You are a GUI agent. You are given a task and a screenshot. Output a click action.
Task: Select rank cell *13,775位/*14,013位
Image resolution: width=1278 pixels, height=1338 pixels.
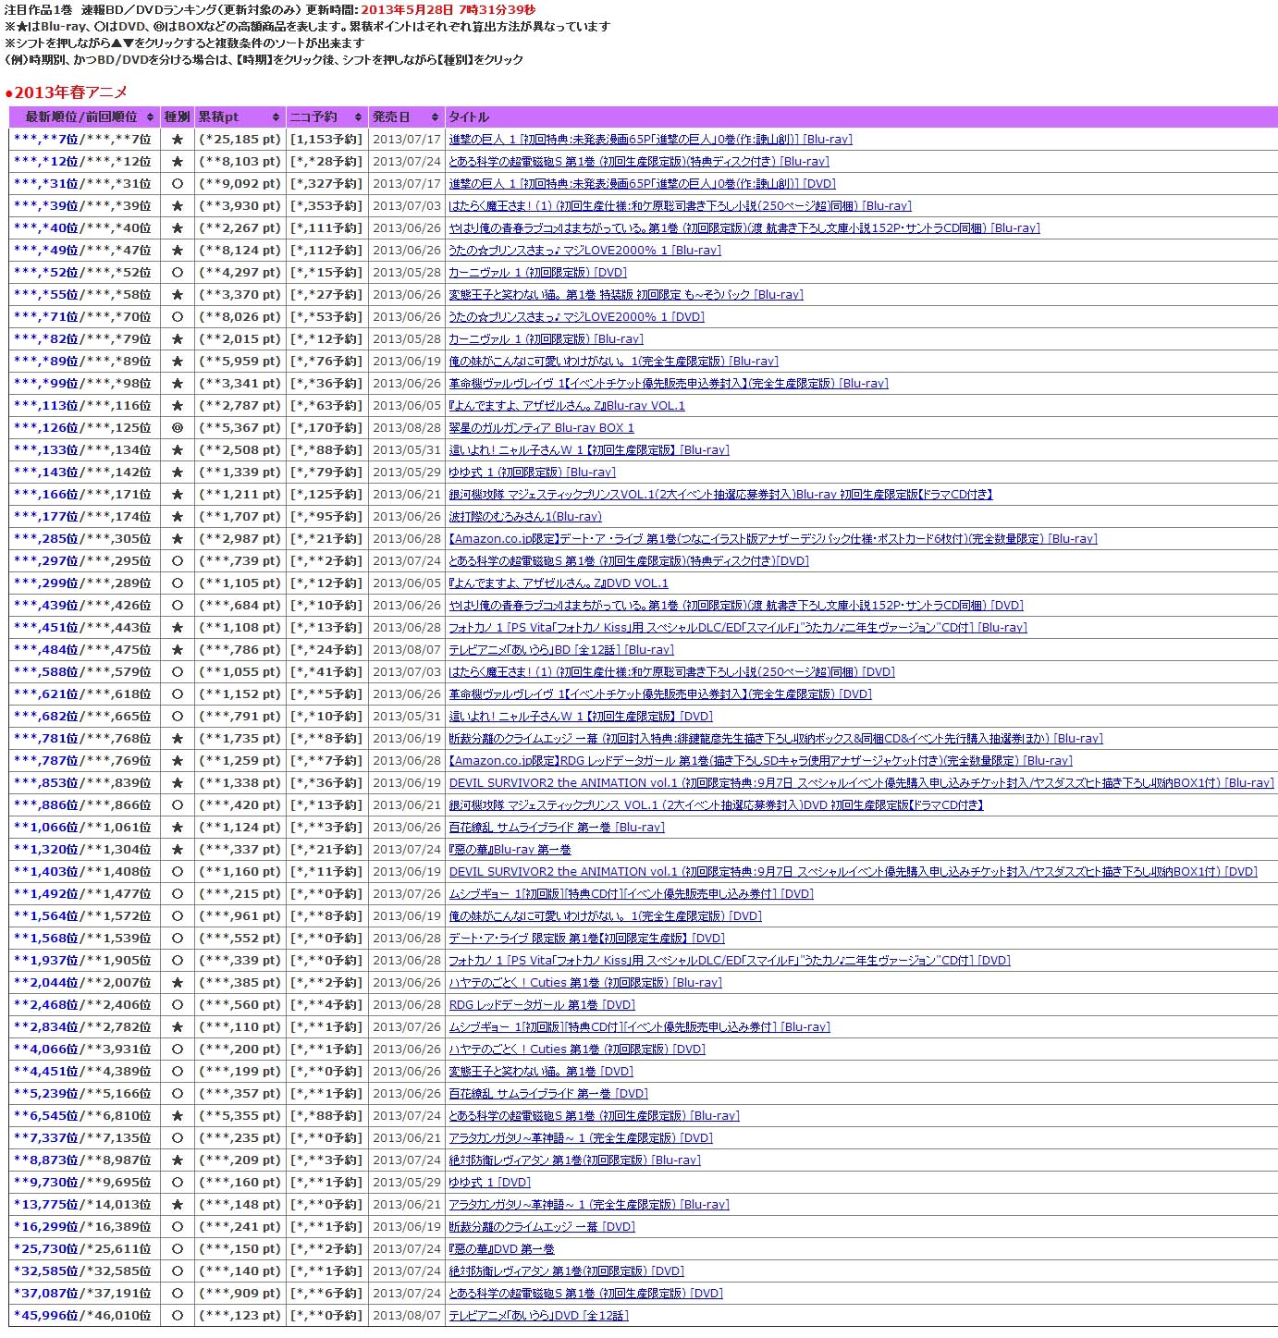pyautogui.click(x=82, y=1205)
